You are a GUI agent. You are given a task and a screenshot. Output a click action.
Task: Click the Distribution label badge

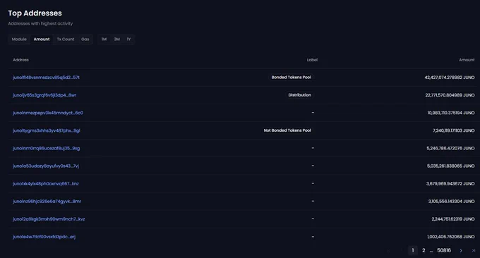(x=300, y=95)
